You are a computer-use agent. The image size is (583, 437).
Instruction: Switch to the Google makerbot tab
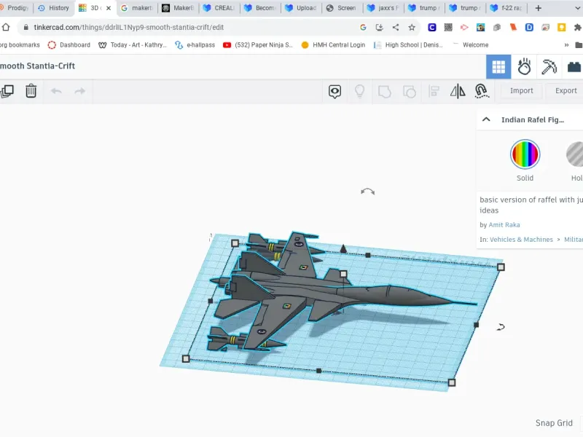137,8
